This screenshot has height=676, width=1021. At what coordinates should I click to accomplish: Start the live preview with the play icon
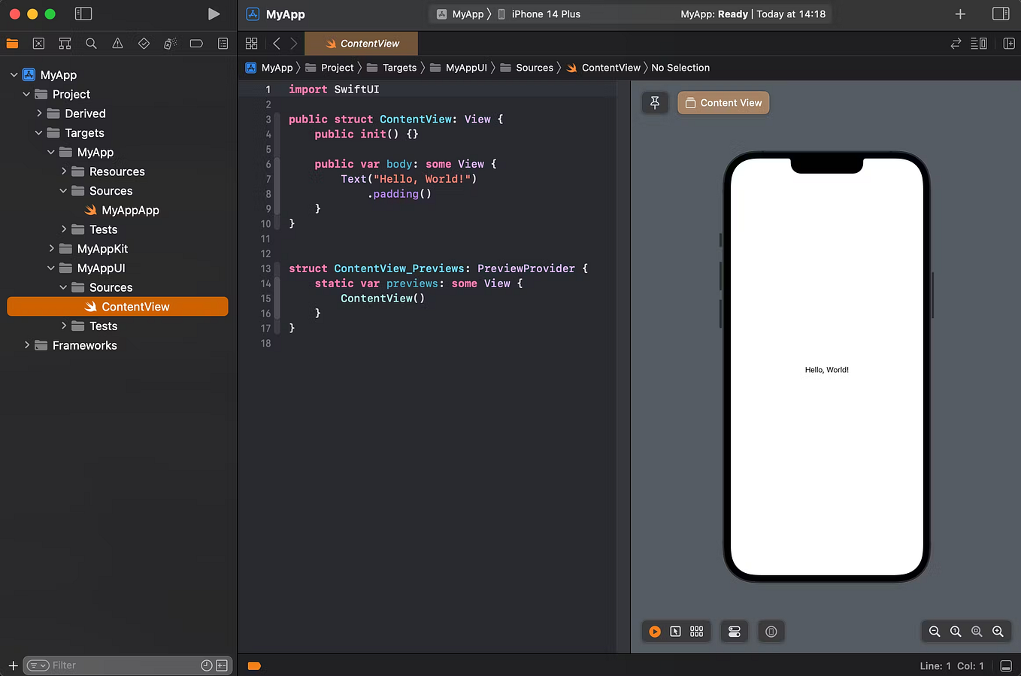(x=654, y=632)
